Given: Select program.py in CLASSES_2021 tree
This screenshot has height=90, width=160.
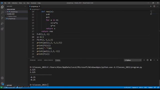Looking at the screenshot, I should click(x=12, y=18).
